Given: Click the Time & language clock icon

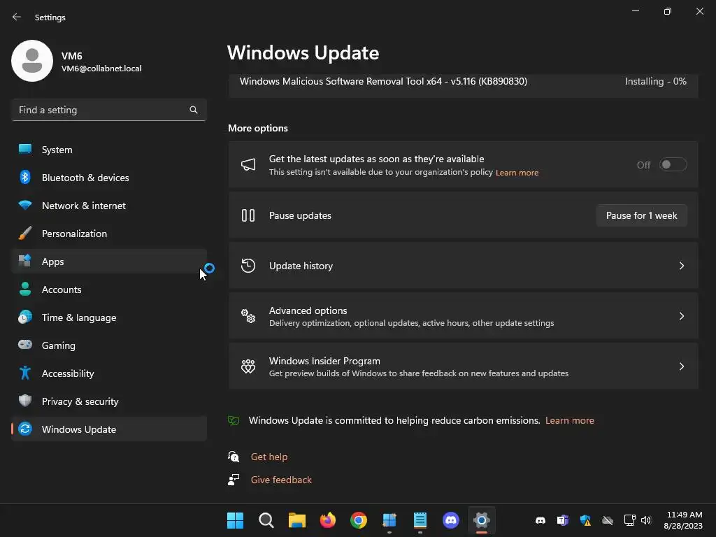Looking at the screenshot, I should click(x=25, y=317).
